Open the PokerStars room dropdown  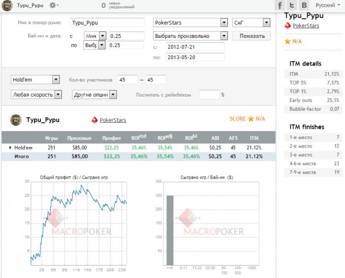tap(190, 23)
